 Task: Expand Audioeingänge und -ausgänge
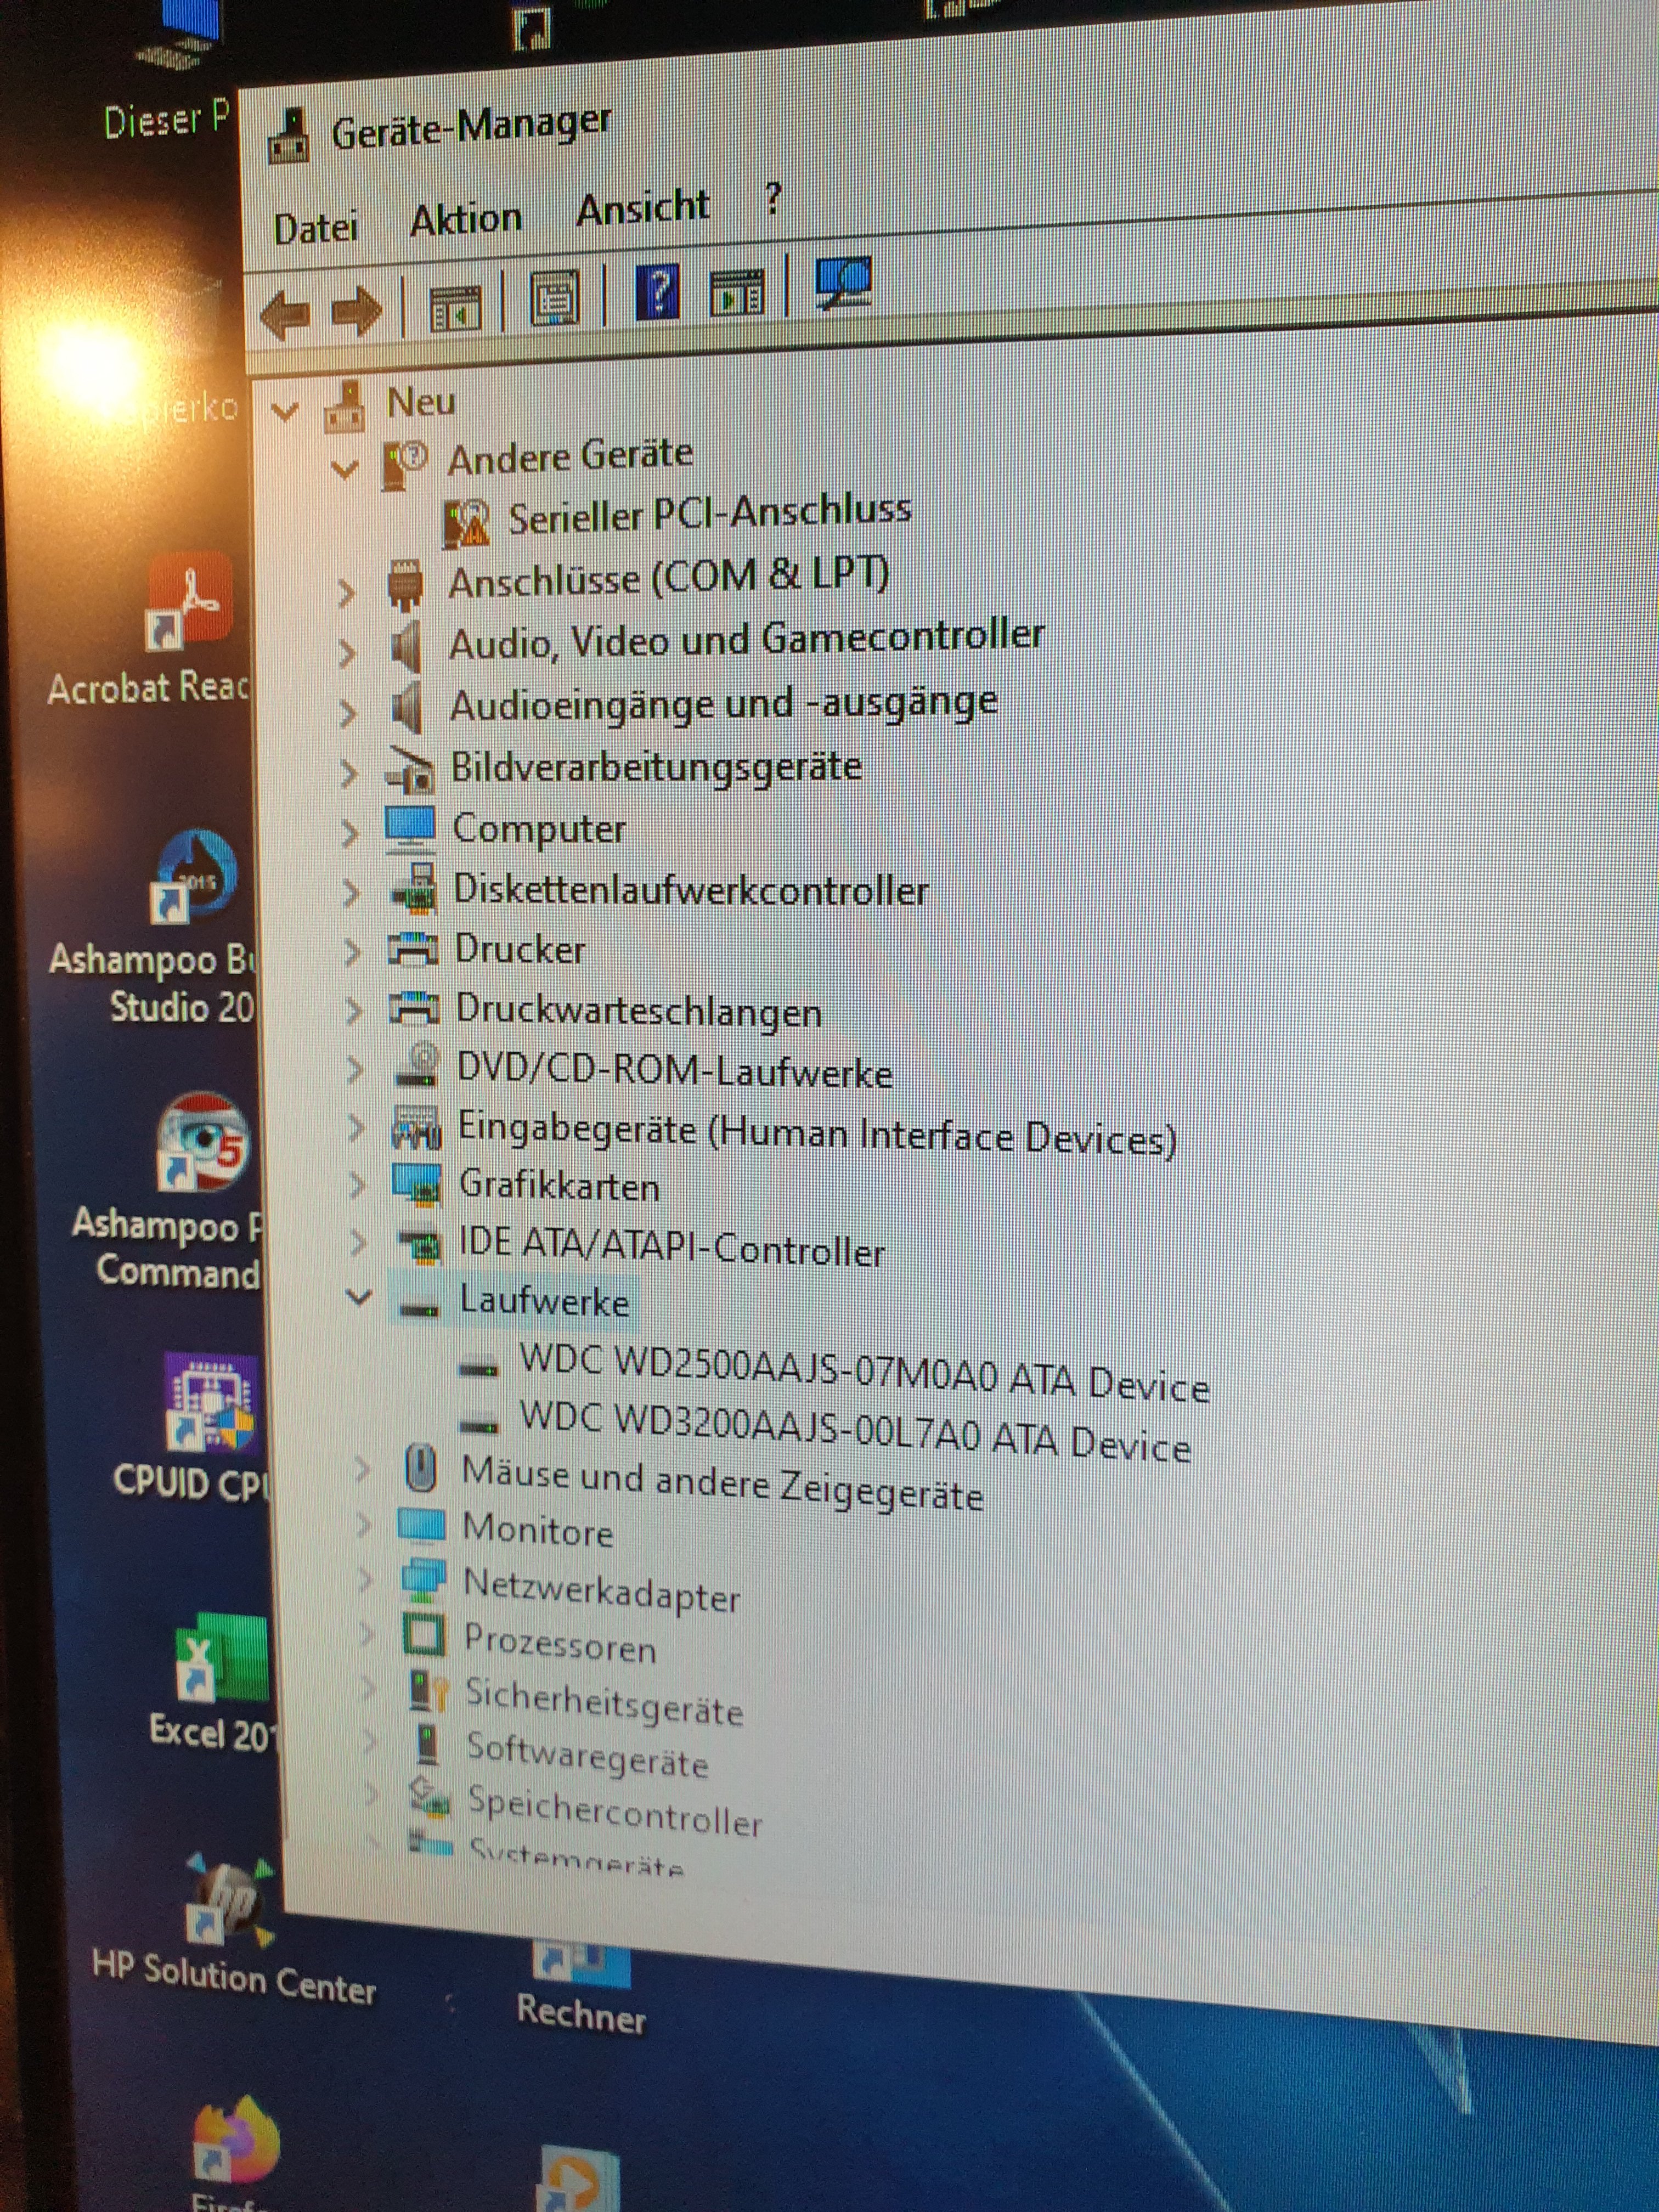point(347,713)
